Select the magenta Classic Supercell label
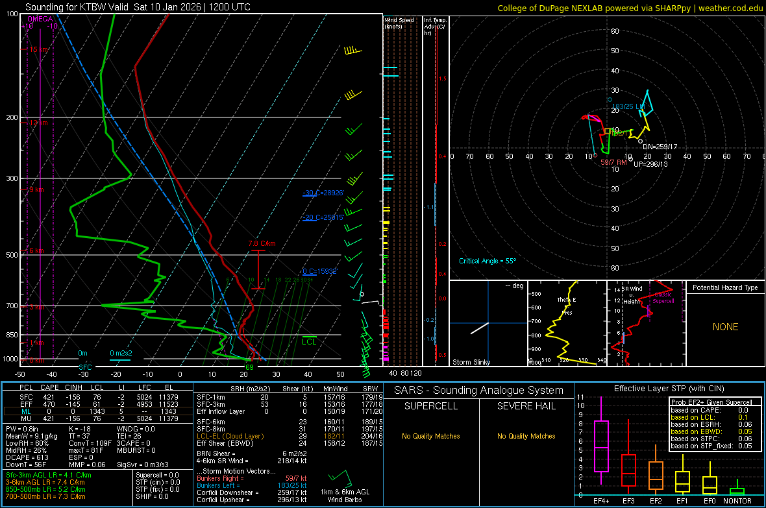The width and height of the screenshot is (766, 508). click(663, 298)
